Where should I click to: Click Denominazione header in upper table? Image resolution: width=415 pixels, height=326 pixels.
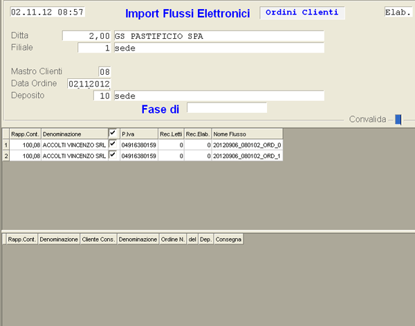(x=75, y=134)
